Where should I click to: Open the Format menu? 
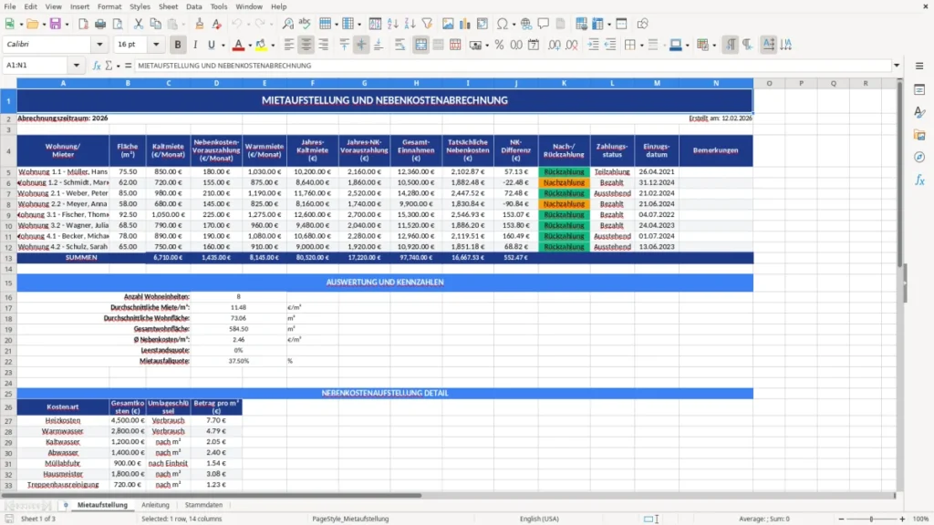[109, 6]
